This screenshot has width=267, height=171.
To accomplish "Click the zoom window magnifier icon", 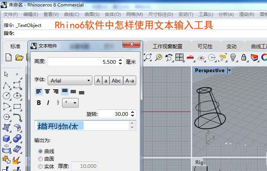I will [x=148, y=57].
